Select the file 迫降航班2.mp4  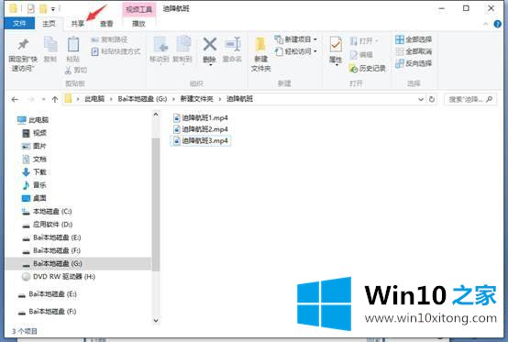(x=200, y=129)
